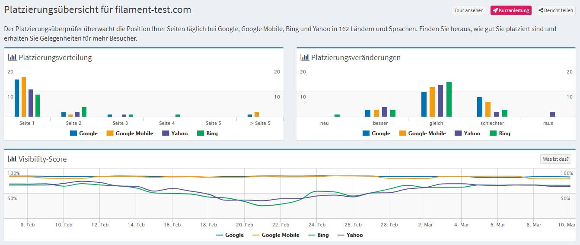Click the bar chart icon beside Platzierungsverteilung

pos(12,57)
